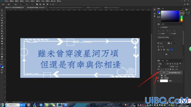This screenshot has width=191, height=107.
Task: Select the Path Selection tool
Action: (2, 51)
